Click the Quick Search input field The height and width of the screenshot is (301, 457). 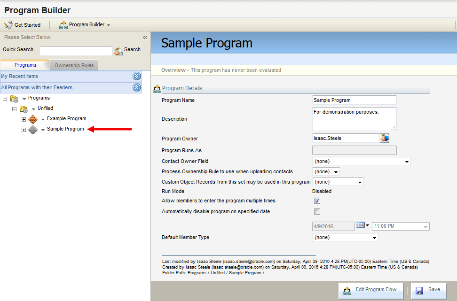tap(75, 50)
